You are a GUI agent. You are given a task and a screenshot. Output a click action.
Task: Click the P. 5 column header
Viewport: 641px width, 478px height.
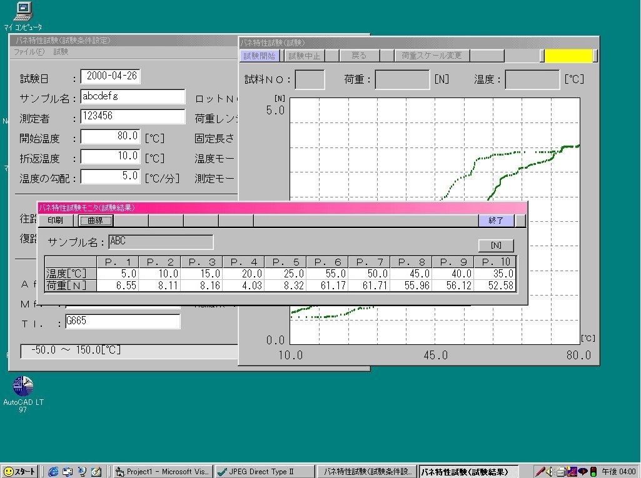286,262
